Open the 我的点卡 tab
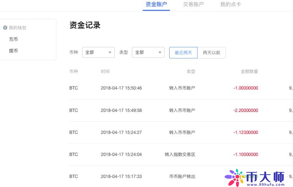The image size is (293, 187). tap(231, 4)
